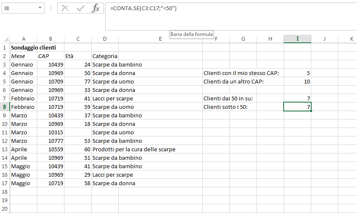Select column G header
Viewport: 357px width, 214px height.
tap(243, 39)
